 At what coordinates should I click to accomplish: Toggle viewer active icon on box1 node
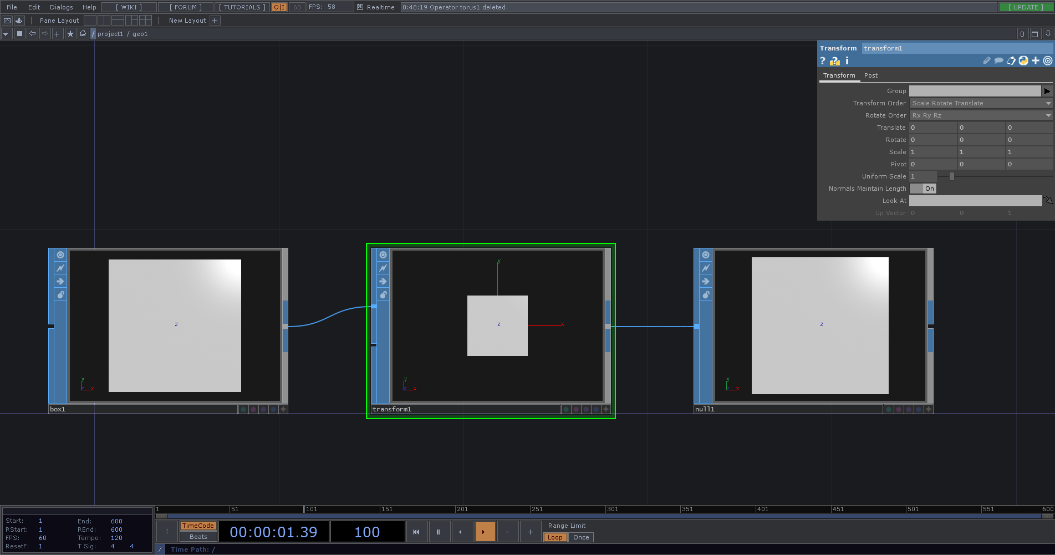[60, 255]
